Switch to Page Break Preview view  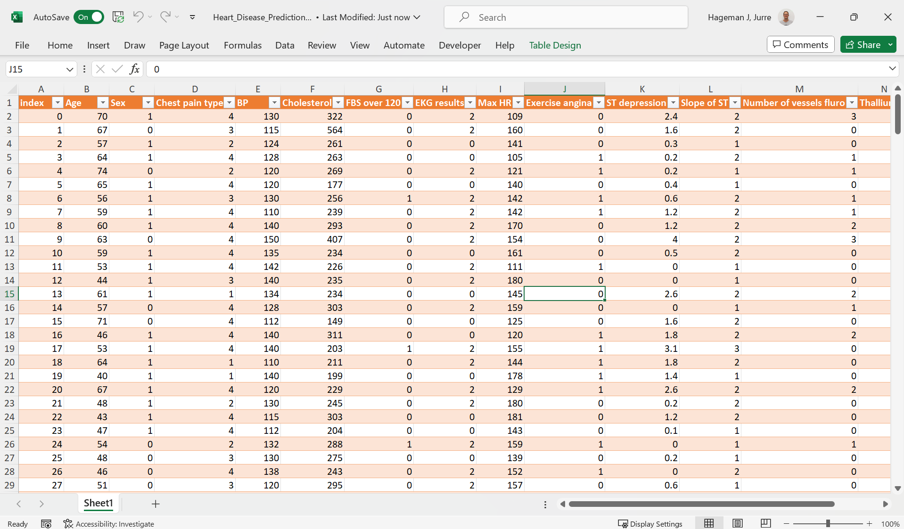[765, 523]
